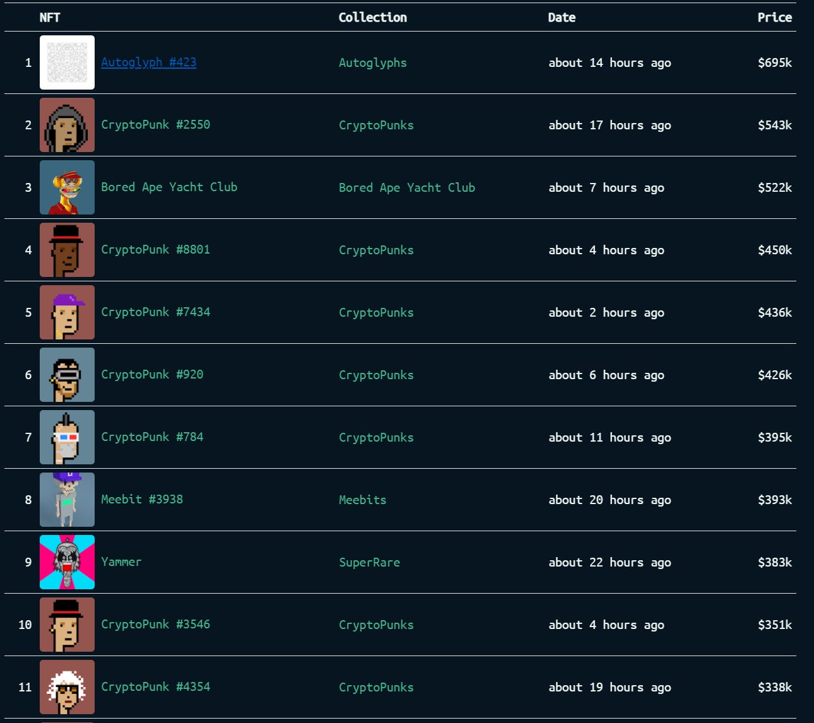Select the $395k price cell
The width and height of the screenshot is (814, 723).
click(775, 437)
